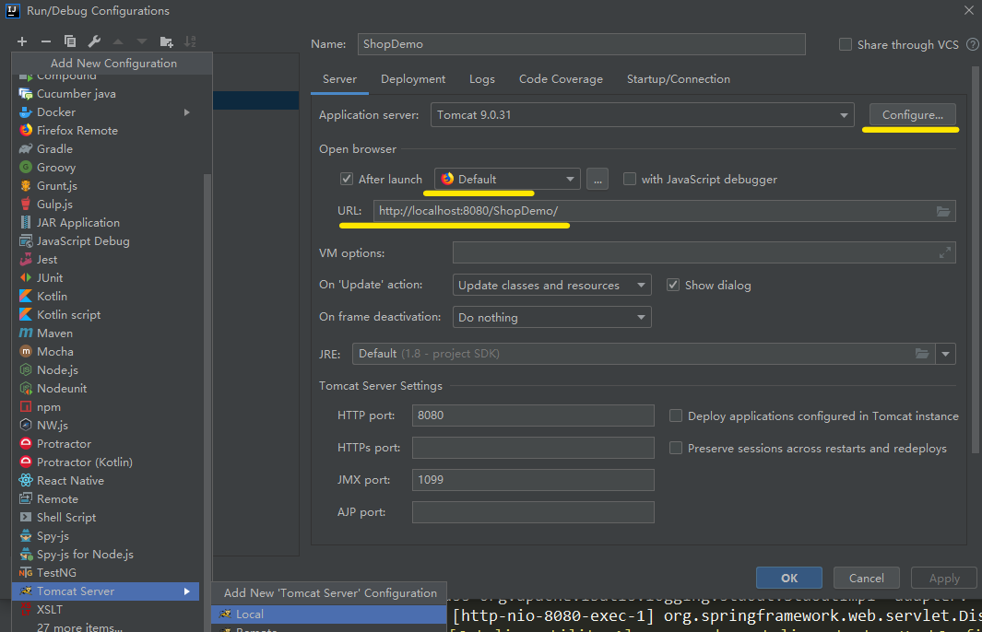982x632 pixels.
Task: Choose Protractor (Kotlin) configuration type
Action: click(x=106, y=462)
